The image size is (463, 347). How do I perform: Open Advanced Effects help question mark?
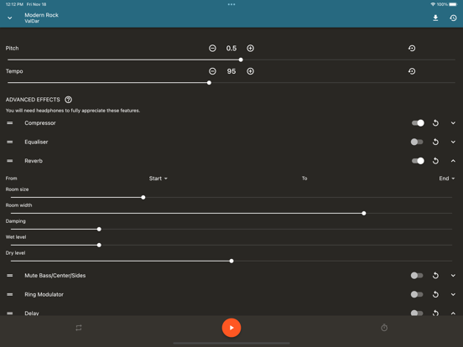(x=68, y=100)
